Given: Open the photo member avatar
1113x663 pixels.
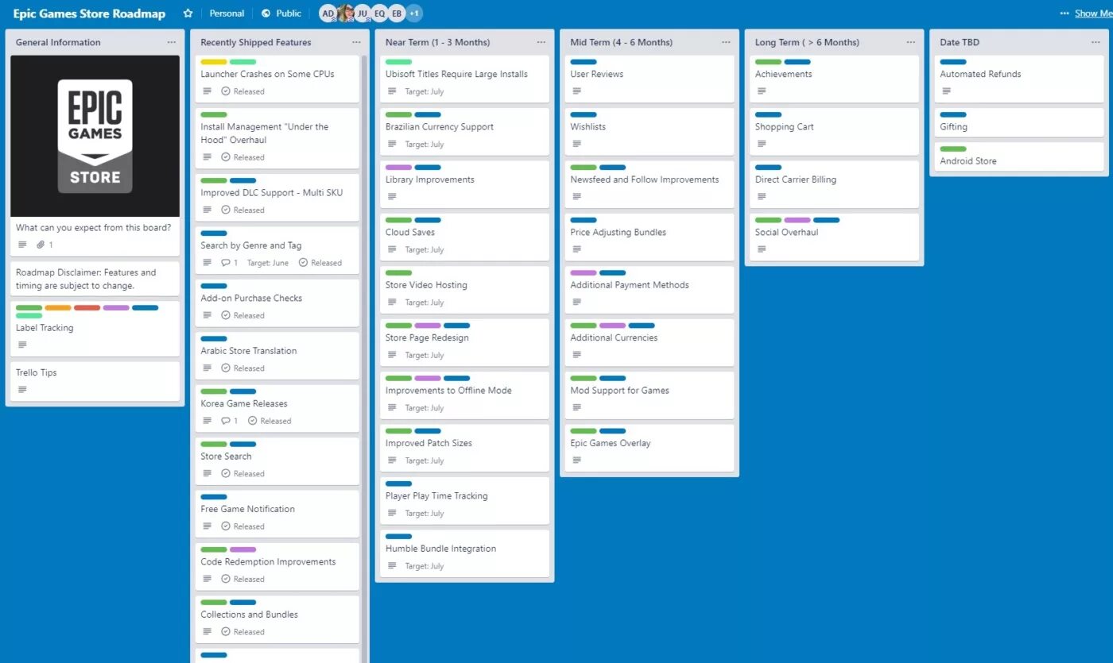Looking at the screenshot, I should tap(345, 13).
